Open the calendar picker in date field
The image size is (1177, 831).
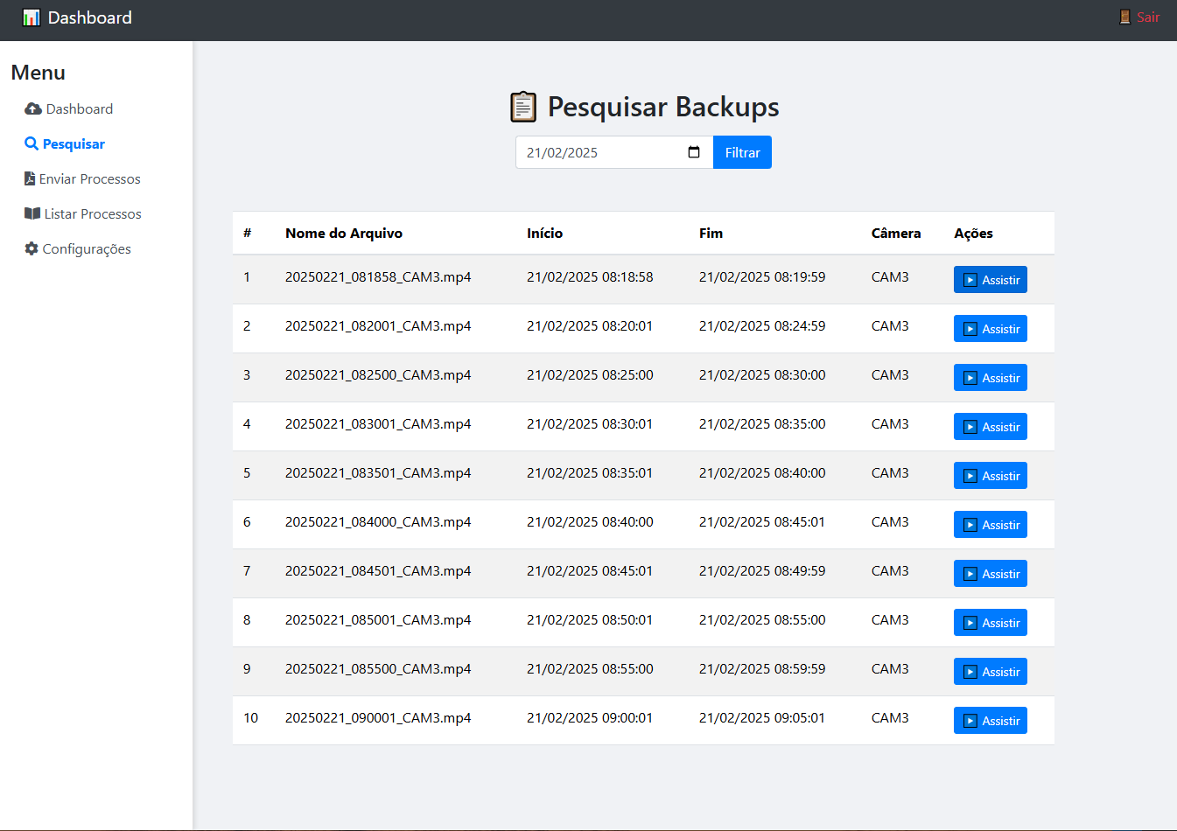694,152
